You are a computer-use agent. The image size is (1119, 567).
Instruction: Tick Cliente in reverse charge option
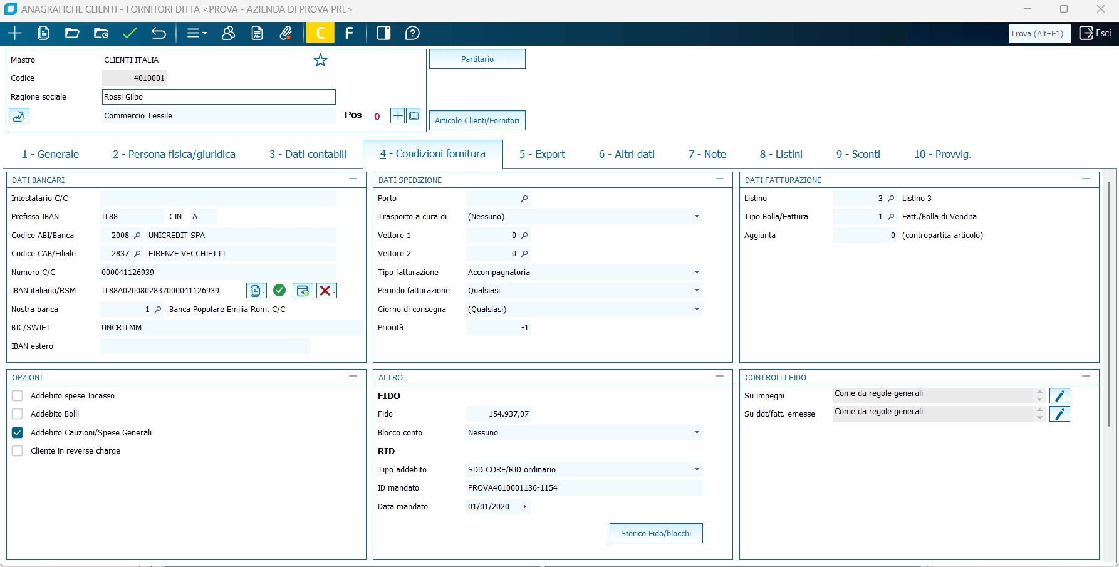(x=18, y=451)
